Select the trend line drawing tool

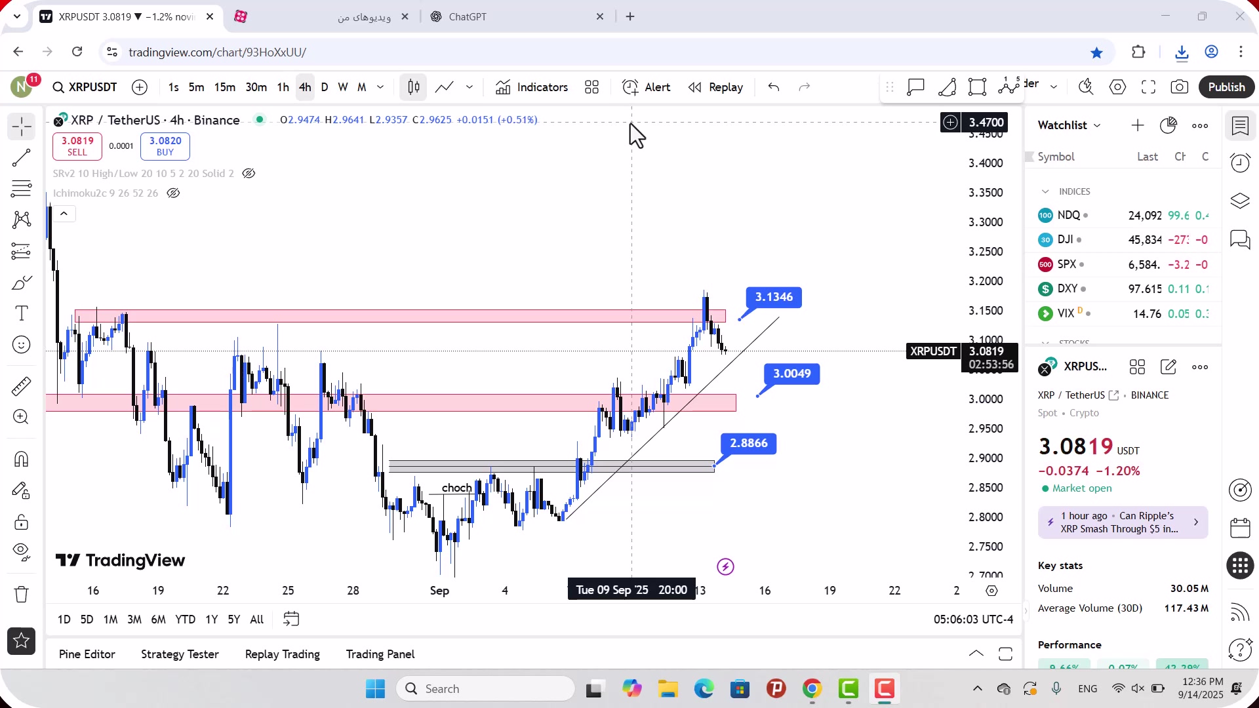coord(22,157)
